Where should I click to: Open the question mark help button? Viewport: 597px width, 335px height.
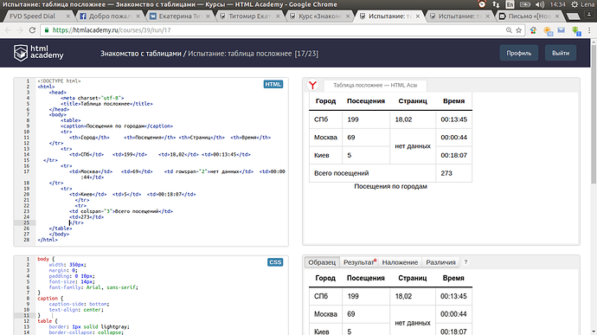point(465,262)
